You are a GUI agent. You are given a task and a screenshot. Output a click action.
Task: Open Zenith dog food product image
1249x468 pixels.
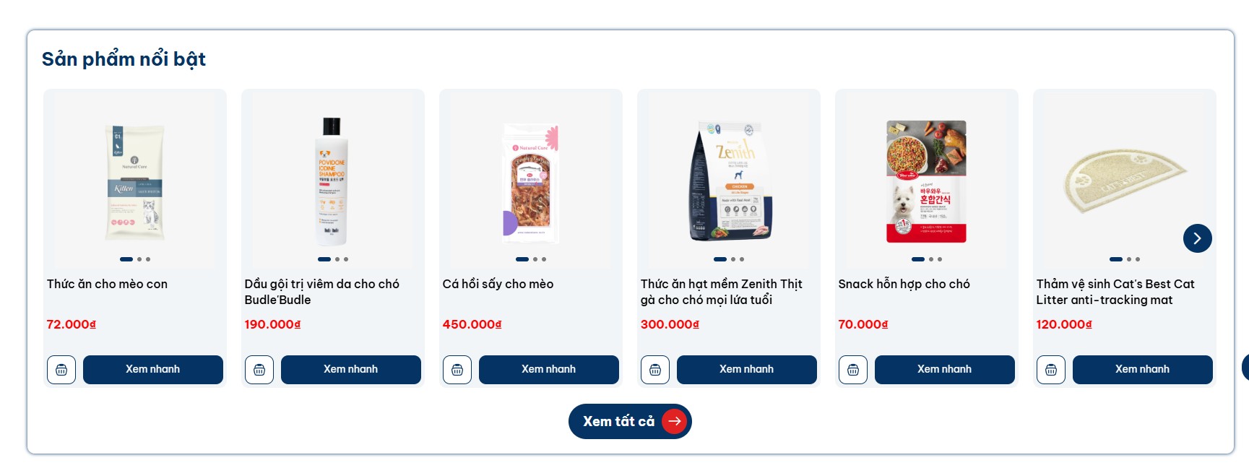point(730,181)
